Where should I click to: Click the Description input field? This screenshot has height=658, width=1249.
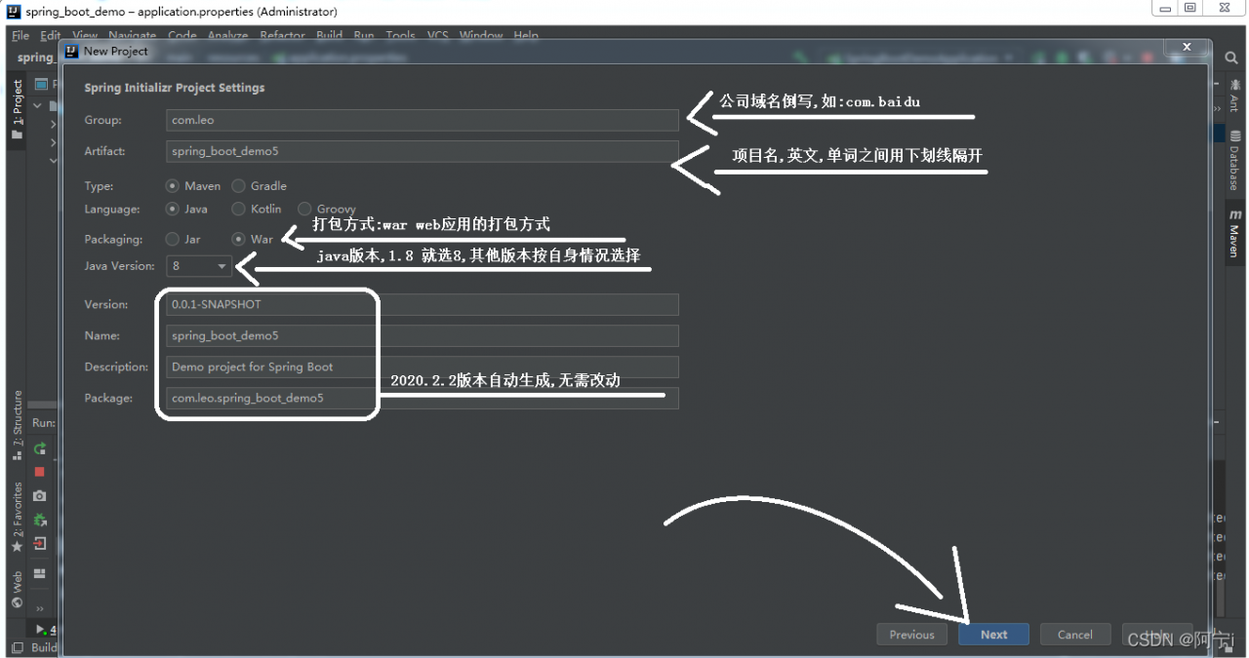click(x=423, y=367)
